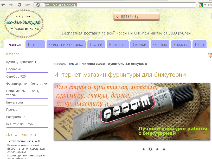Reload the page with the refresh icon
Image resolution: width=212 pixels, height=159 pixels.
click(20, 5)
